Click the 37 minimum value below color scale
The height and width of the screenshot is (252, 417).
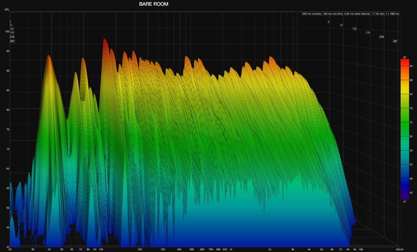404,202
